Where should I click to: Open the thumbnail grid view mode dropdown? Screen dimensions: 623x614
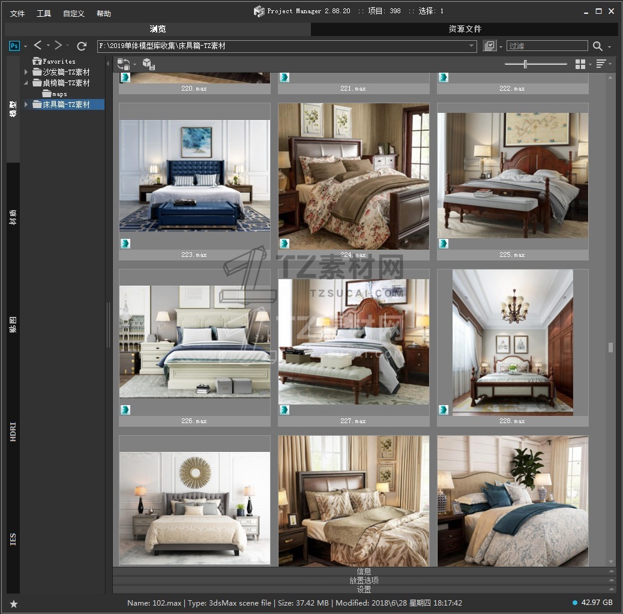581,64
